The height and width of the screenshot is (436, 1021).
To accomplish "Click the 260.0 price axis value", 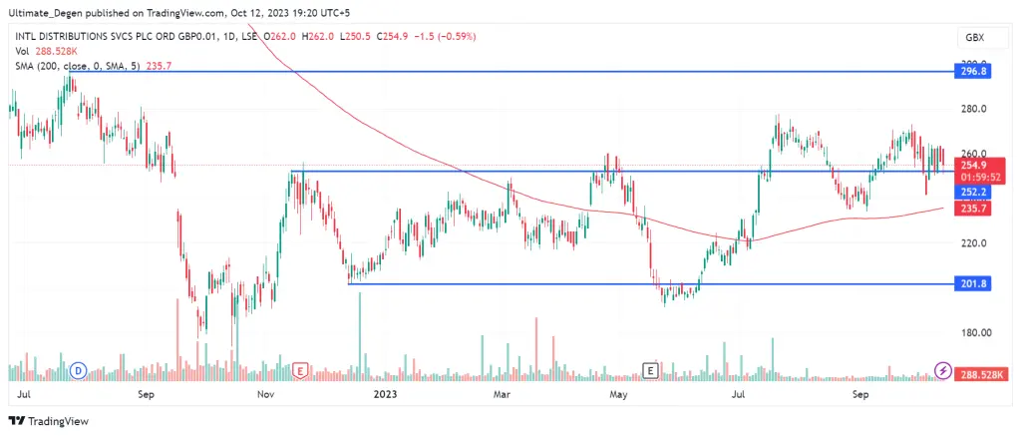I will pos(975,154).
